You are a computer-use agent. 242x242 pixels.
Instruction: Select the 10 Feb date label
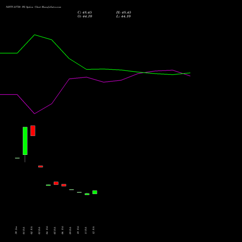[78, 230]
